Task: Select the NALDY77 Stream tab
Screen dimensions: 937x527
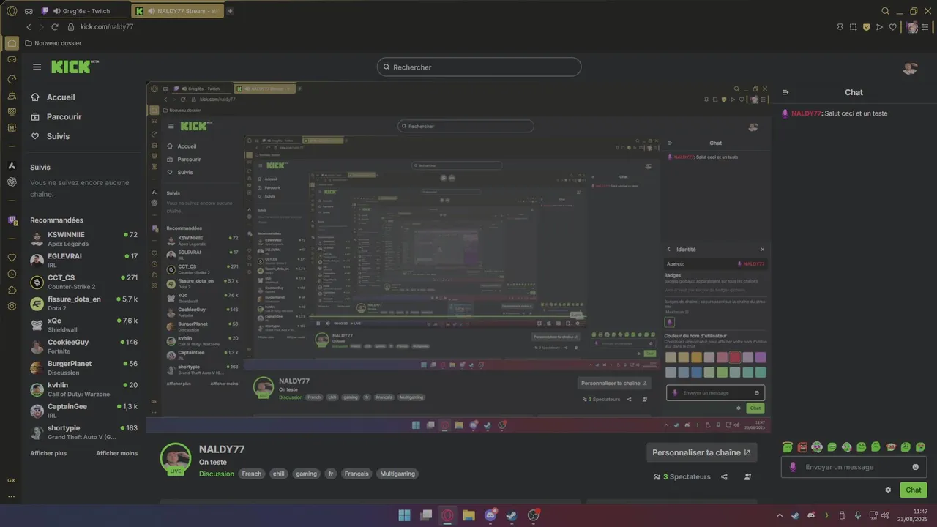Action: pyautogui.click(x=178, y=11)
